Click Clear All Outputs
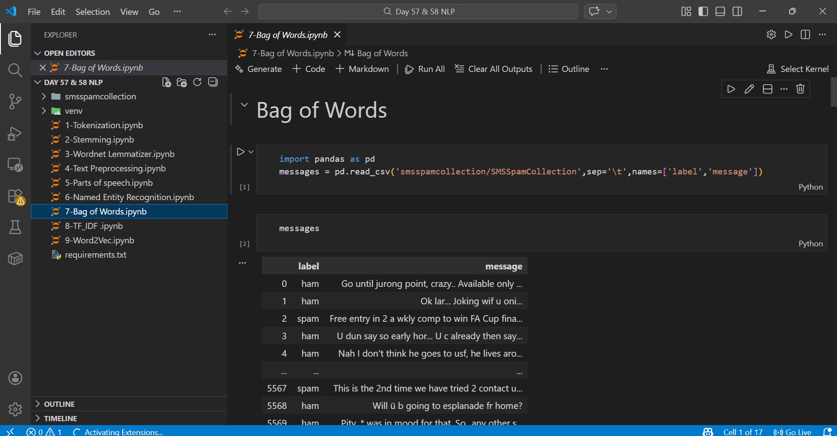This screenshot has height=436, width=837. 494,69
